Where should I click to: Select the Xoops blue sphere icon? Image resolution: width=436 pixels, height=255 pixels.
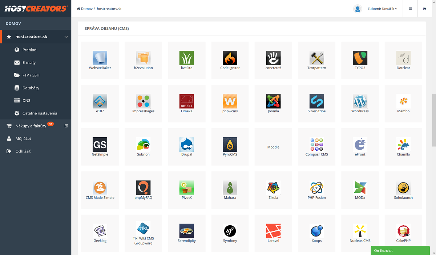pos(317,231)
